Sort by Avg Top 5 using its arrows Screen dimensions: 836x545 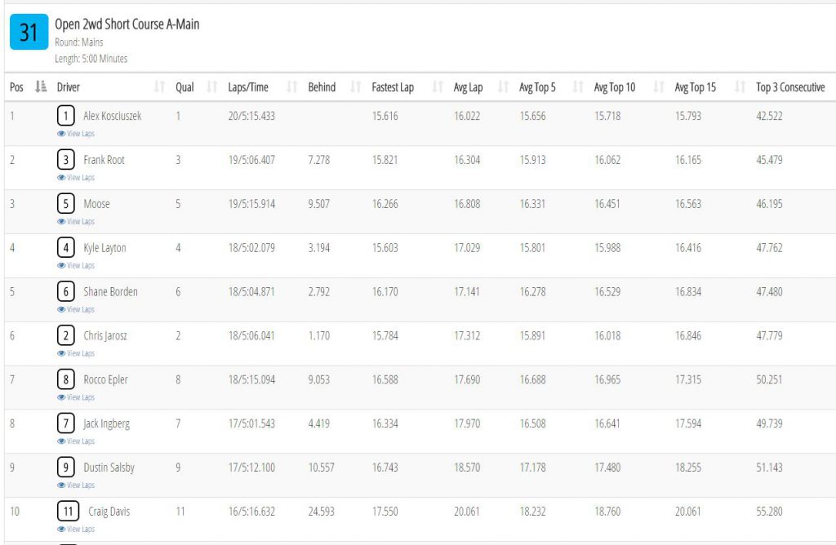(578, 86)
